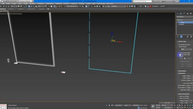Viewport: 193px width, 109px height.
Task: Activate the Select and Rotate tool
Action: [31, 6]
